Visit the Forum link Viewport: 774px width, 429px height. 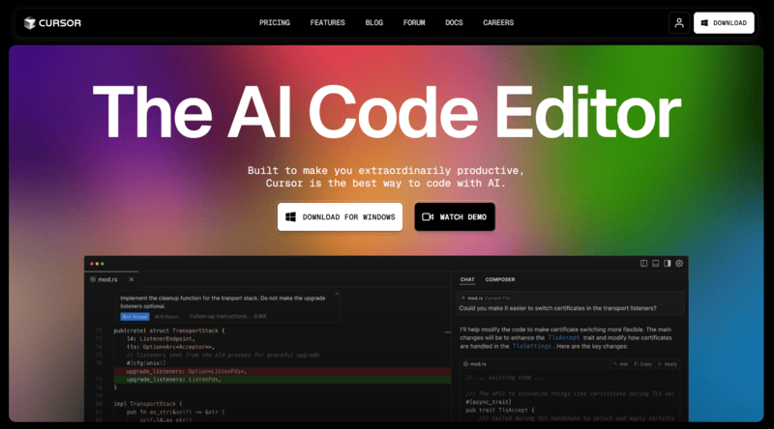click(414, 22)
